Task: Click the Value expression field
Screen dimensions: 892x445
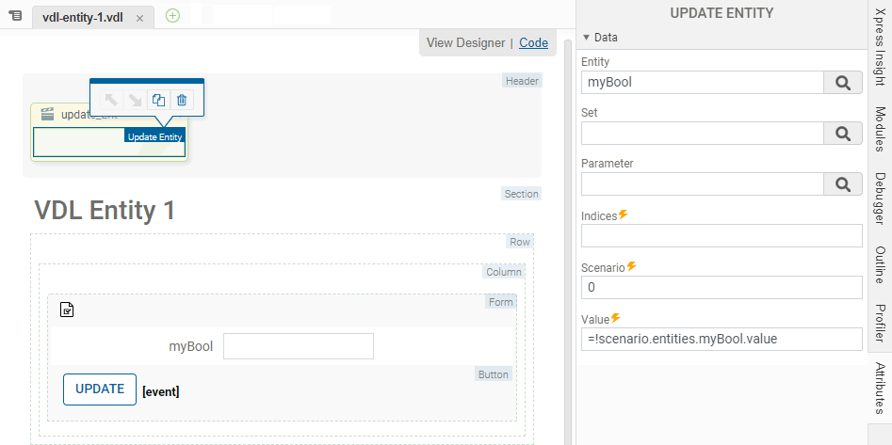Action: click(x=722, y=339)
